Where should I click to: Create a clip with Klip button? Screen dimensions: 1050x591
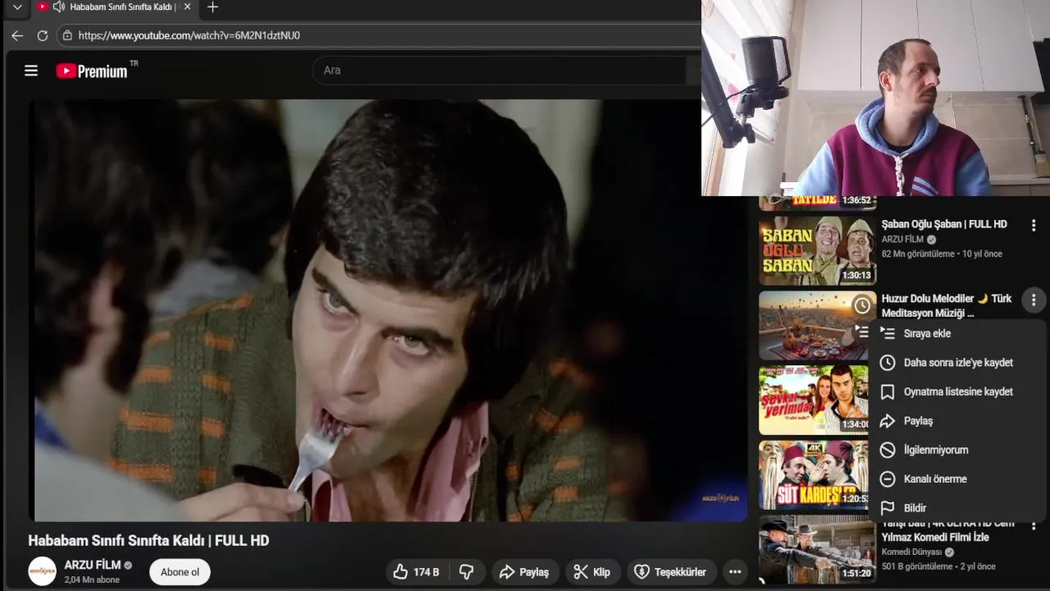pyautogui.click(x=592, y=572)
